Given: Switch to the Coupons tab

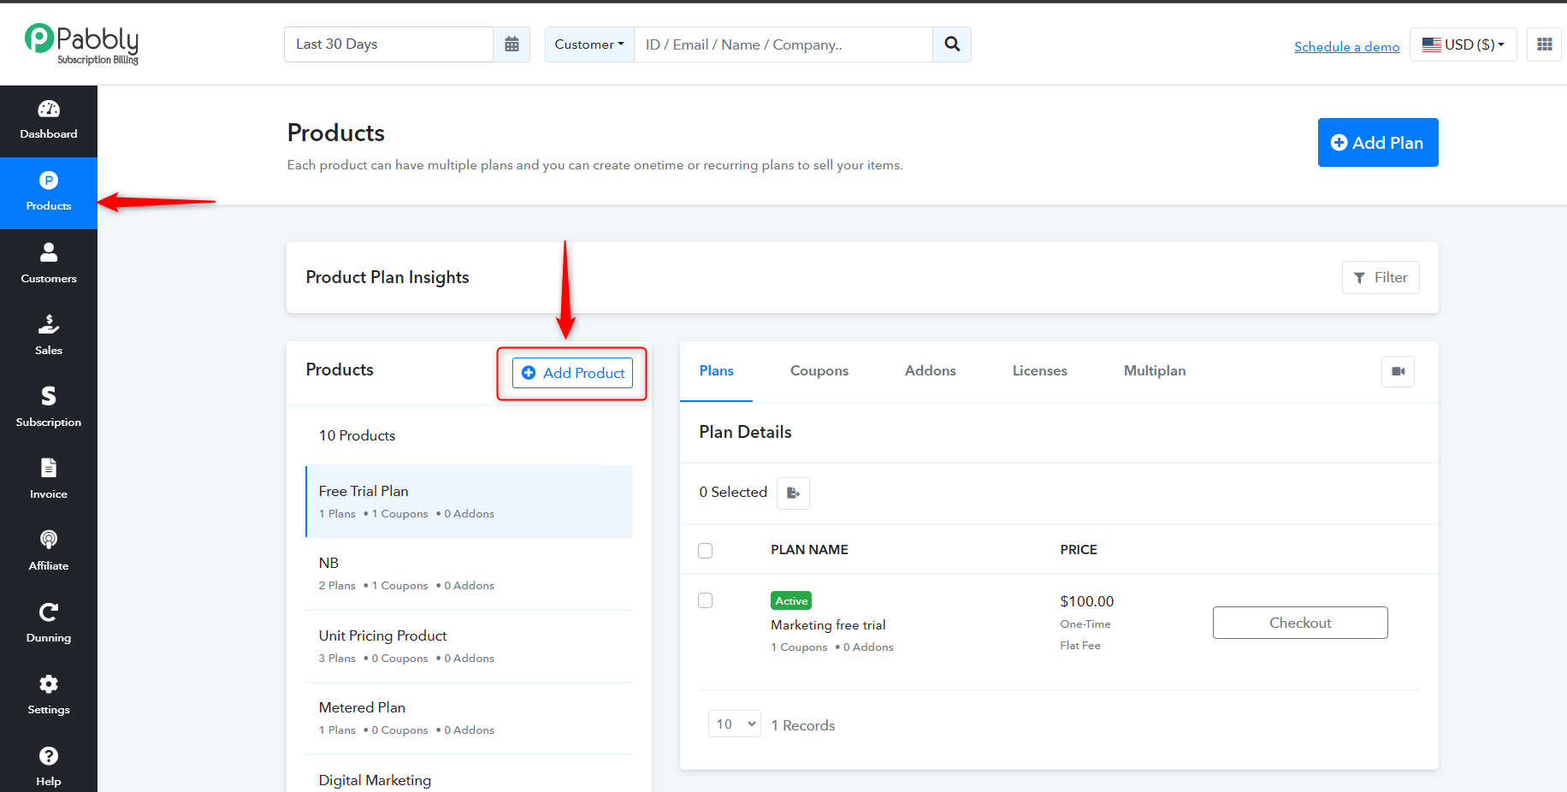Looking at the screenshot, I should click(x=819, y=370).
